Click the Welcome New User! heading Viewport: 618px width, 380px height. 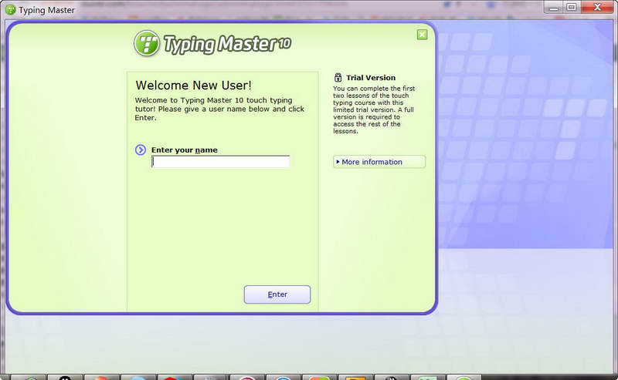coord(194,86)
